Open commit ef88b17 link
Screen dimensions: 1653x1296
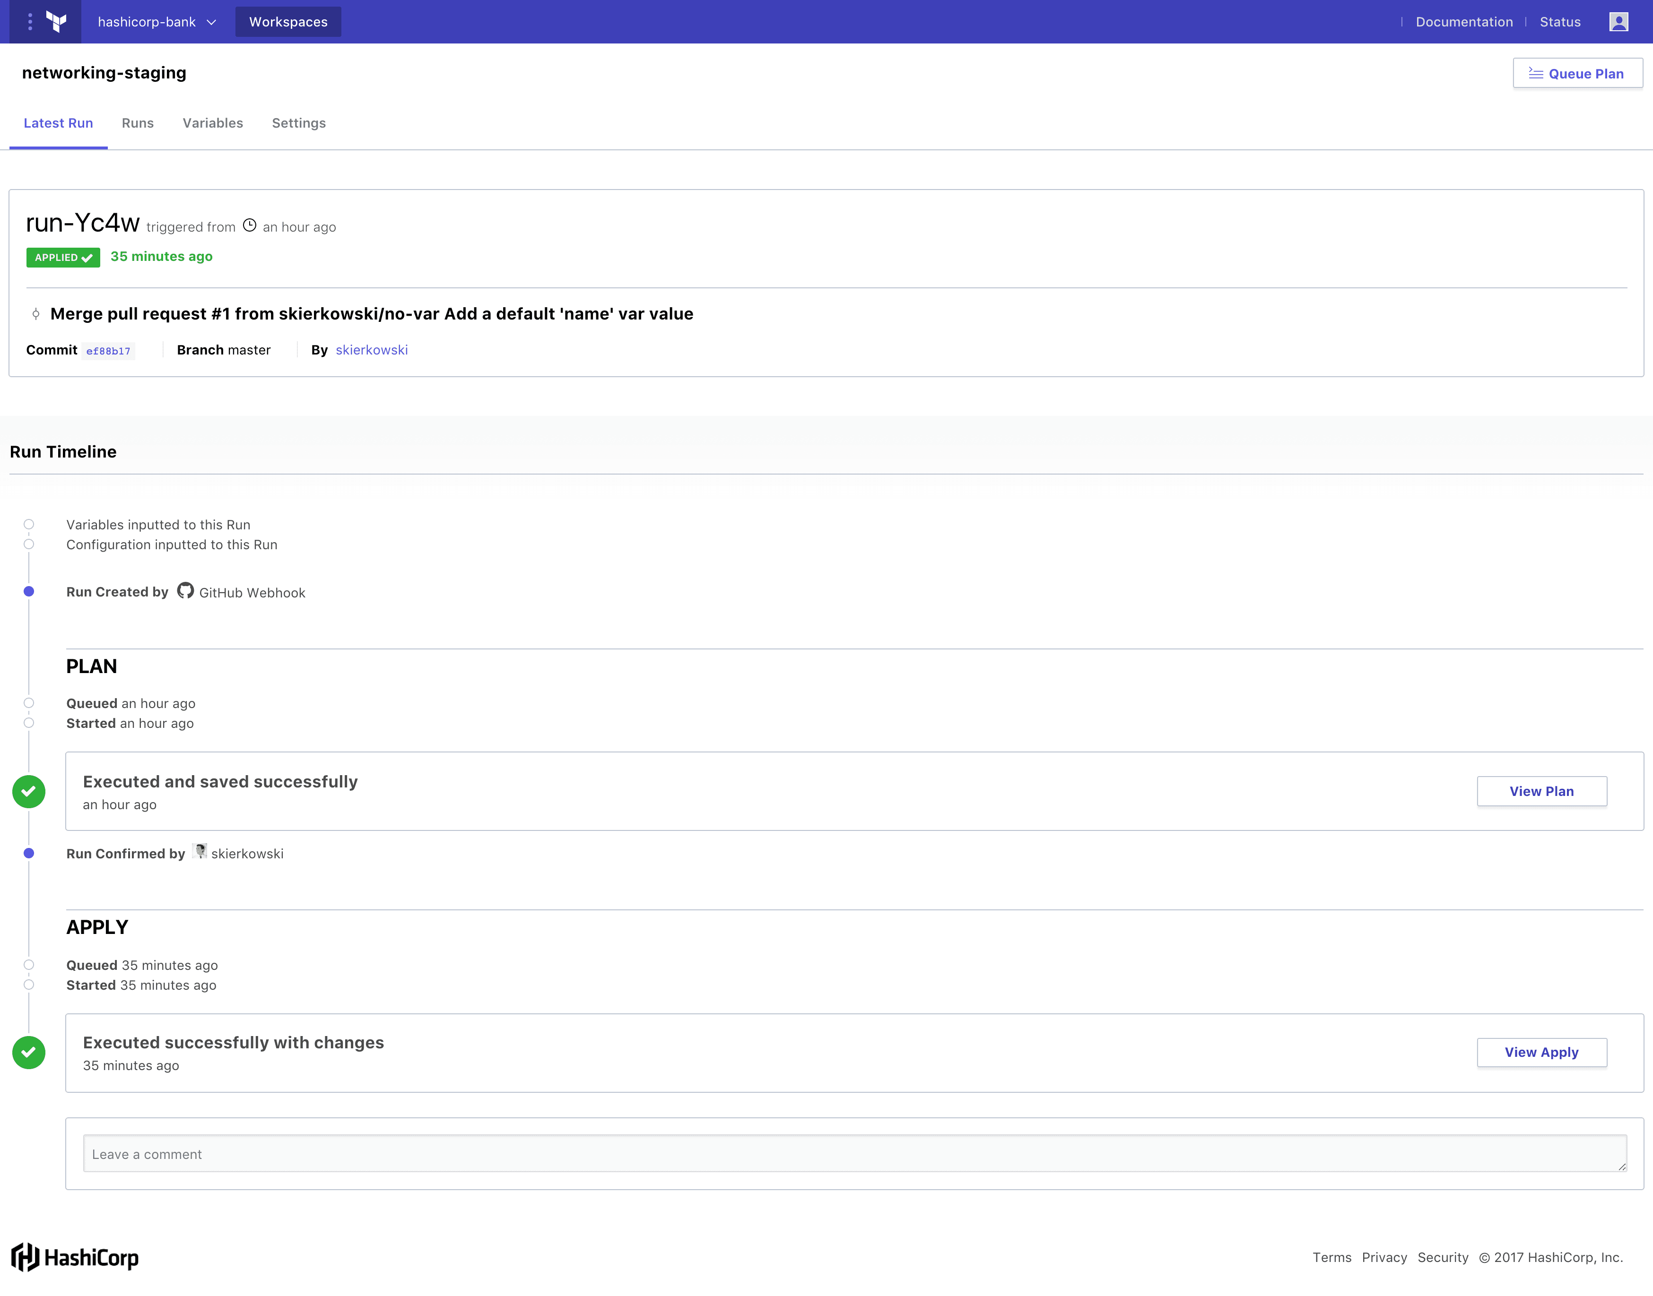click(109, 351)
